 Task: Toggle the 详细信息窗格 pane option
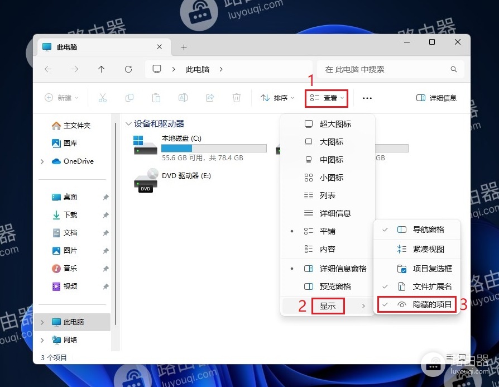(x=328, y=269)
